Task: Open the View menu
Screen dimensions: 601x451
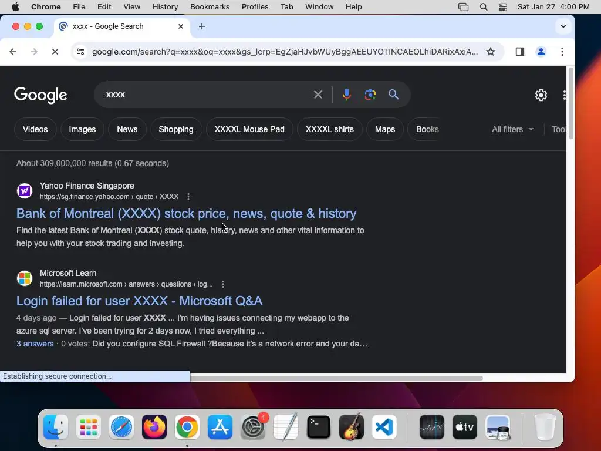Action: coord(132,7)
